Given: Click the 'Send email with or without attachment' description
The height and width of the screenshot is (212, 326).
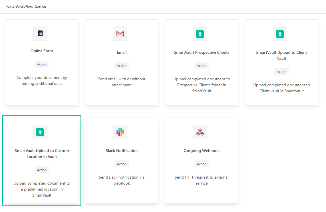Looking at the screenshot, I should pos(122,82).
